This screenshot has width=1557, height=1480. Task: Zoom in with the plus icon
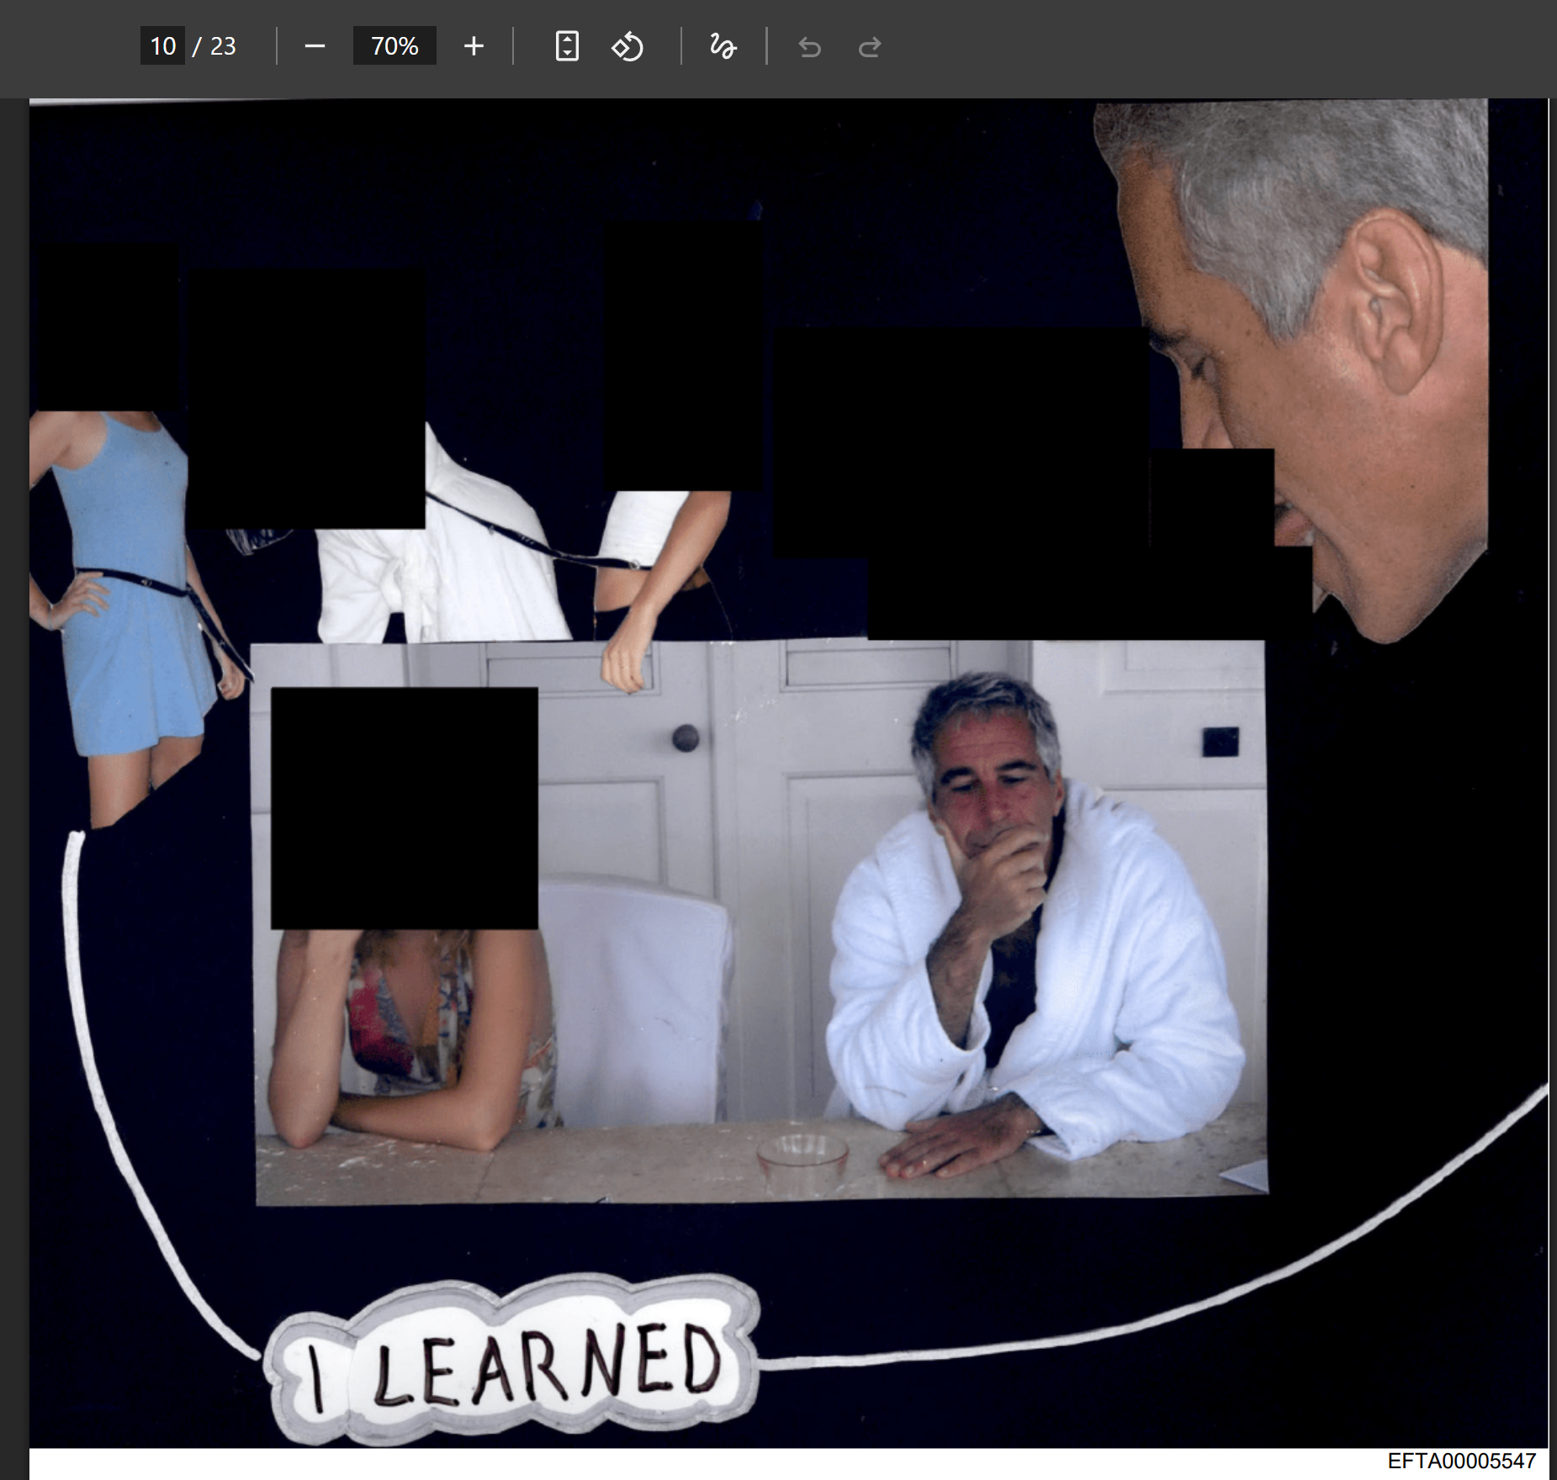pyautogui.click(x=474, y=46)
